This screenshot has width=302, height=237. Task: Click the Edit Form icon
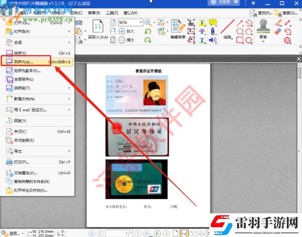coord(178,26)
